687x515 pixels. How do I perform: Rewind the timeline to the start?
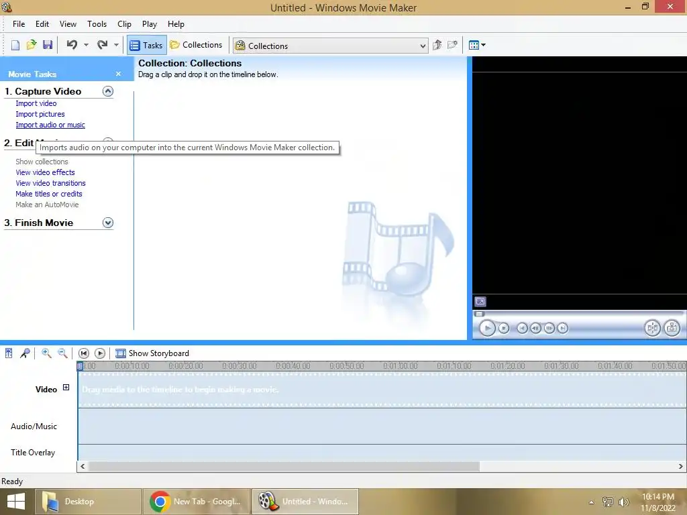click(x=84, y=353)
